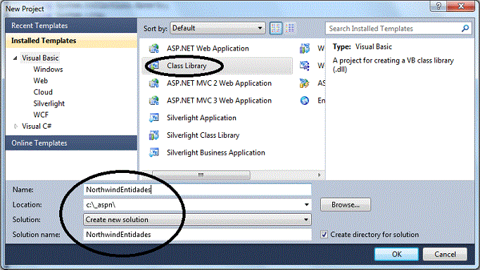Click the Solution name input field
480x270 pixels.
(x=197, y=235)
